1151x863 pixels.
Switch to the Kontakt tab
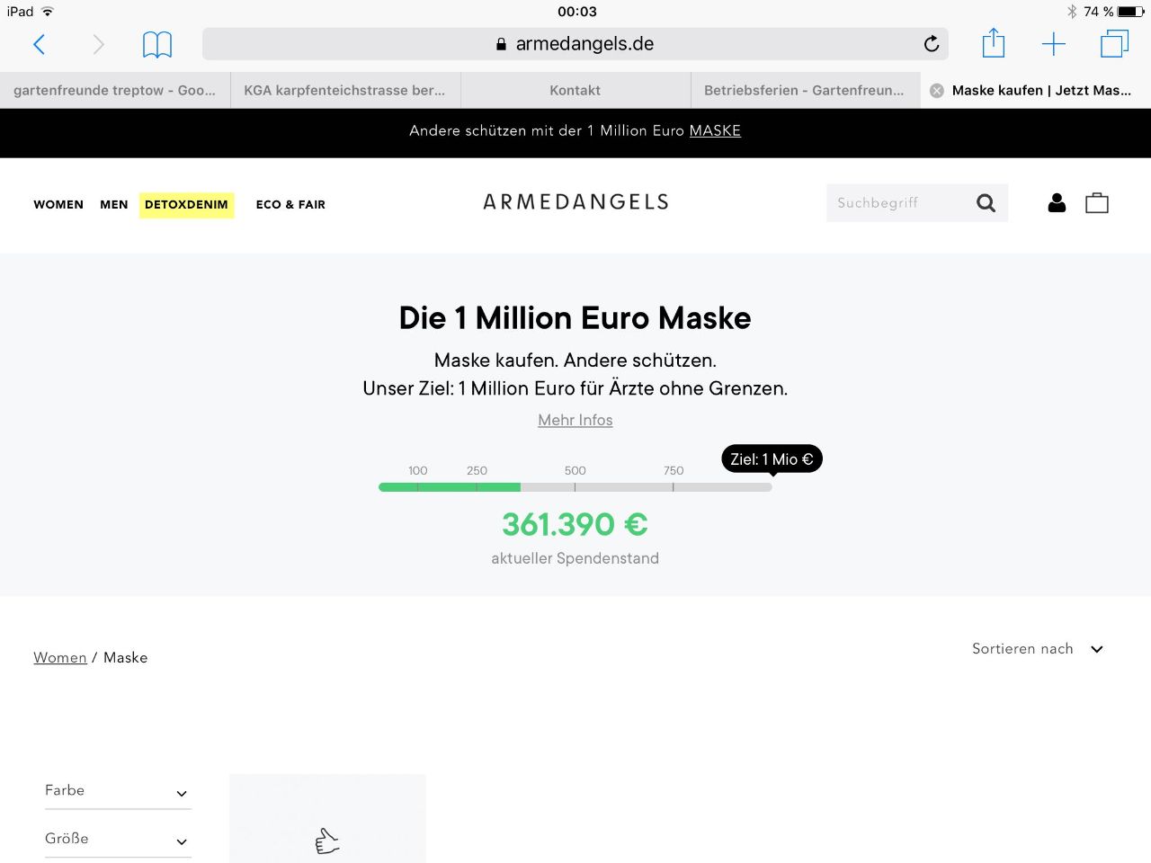click(575, 91)
